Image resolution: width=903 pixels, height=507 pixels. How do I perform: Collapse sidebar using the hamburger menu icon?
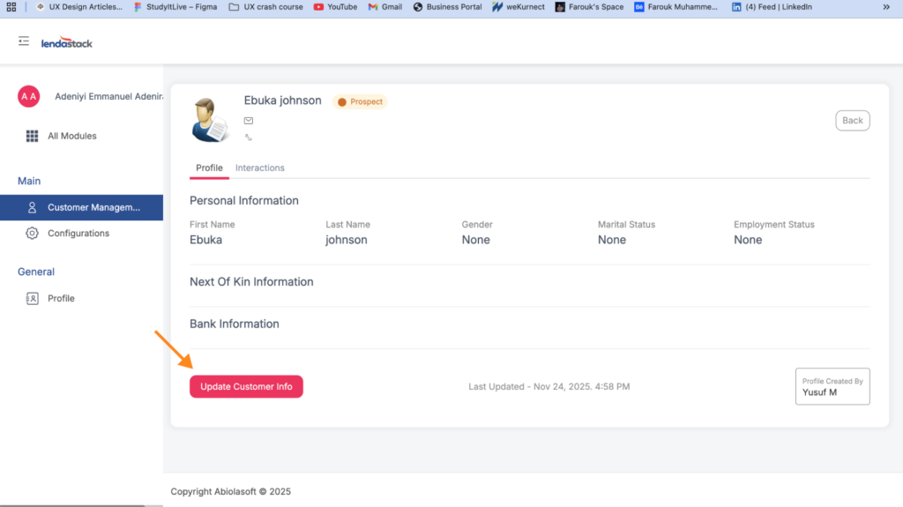24,41
